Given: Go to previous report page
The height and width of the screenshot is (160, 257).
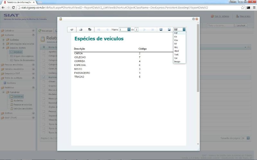Looking at the screenshot, I should click(107, 29).
